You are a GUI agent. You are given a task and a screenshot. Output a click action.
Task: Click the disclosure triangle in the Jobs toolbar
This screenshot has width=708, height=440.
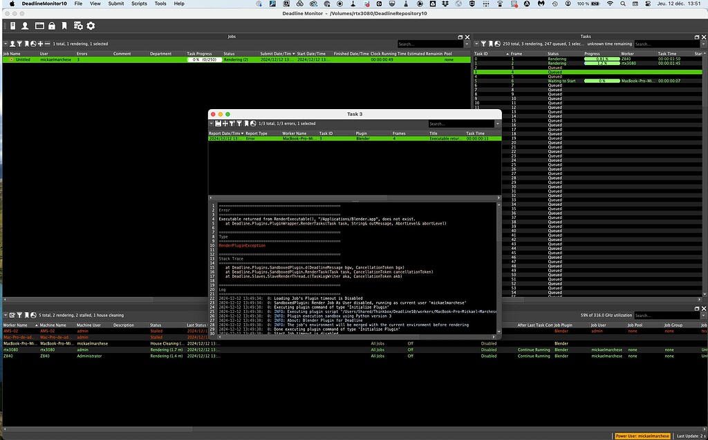pos(6,44)
